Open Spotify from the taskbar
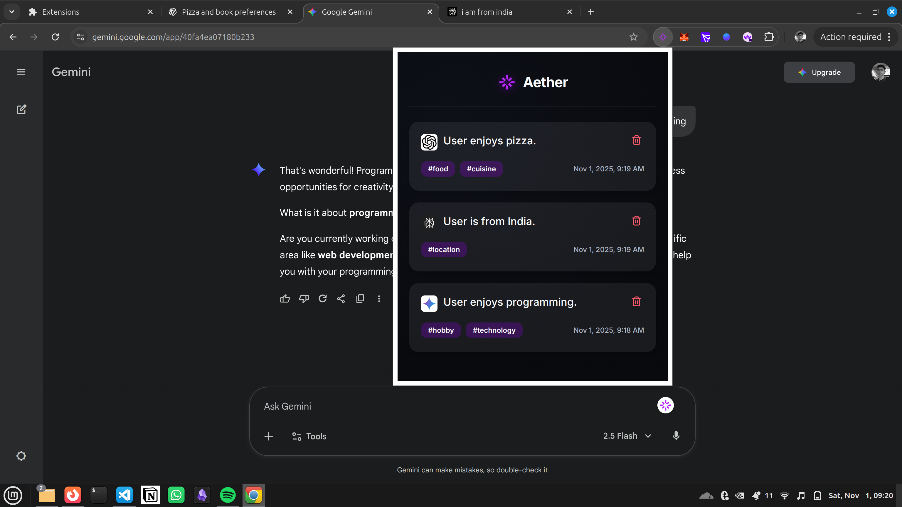The image size is (902, 507). [x=228, y=495]
